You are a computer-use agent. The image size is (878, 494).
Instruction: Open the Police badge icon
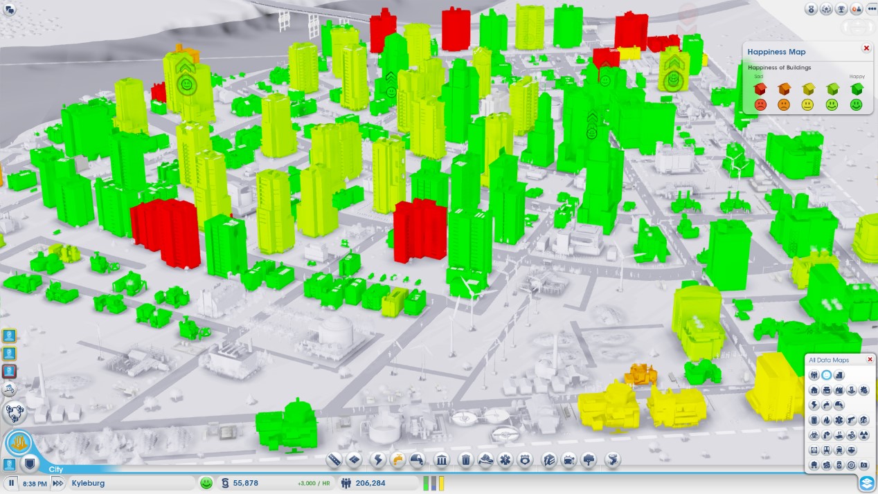[x=525, y=459]
